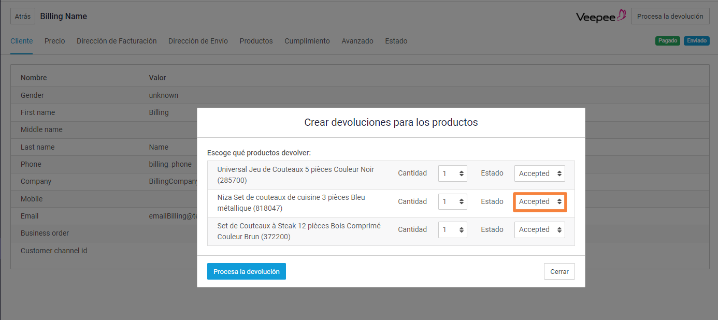The image size is (718, 320).
Task: Click the Billing Name page title
Action: pos(64,17)
